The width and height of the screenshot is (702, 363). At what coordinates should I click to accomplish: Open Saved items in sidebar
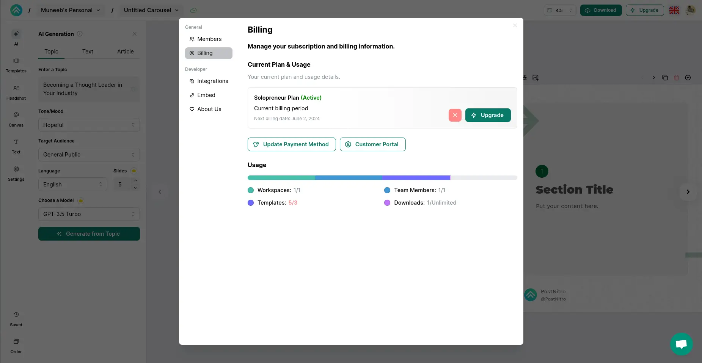pyautogui.click(x=16, y=319)
